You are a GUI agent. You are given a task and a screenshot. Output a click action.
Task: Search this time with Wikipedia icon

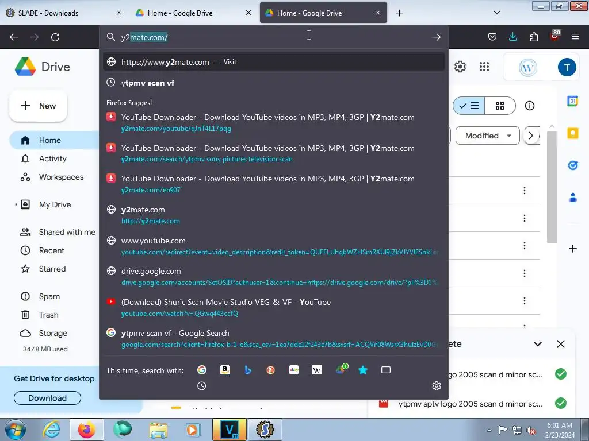pyautogui.click(x=317, y=370)
